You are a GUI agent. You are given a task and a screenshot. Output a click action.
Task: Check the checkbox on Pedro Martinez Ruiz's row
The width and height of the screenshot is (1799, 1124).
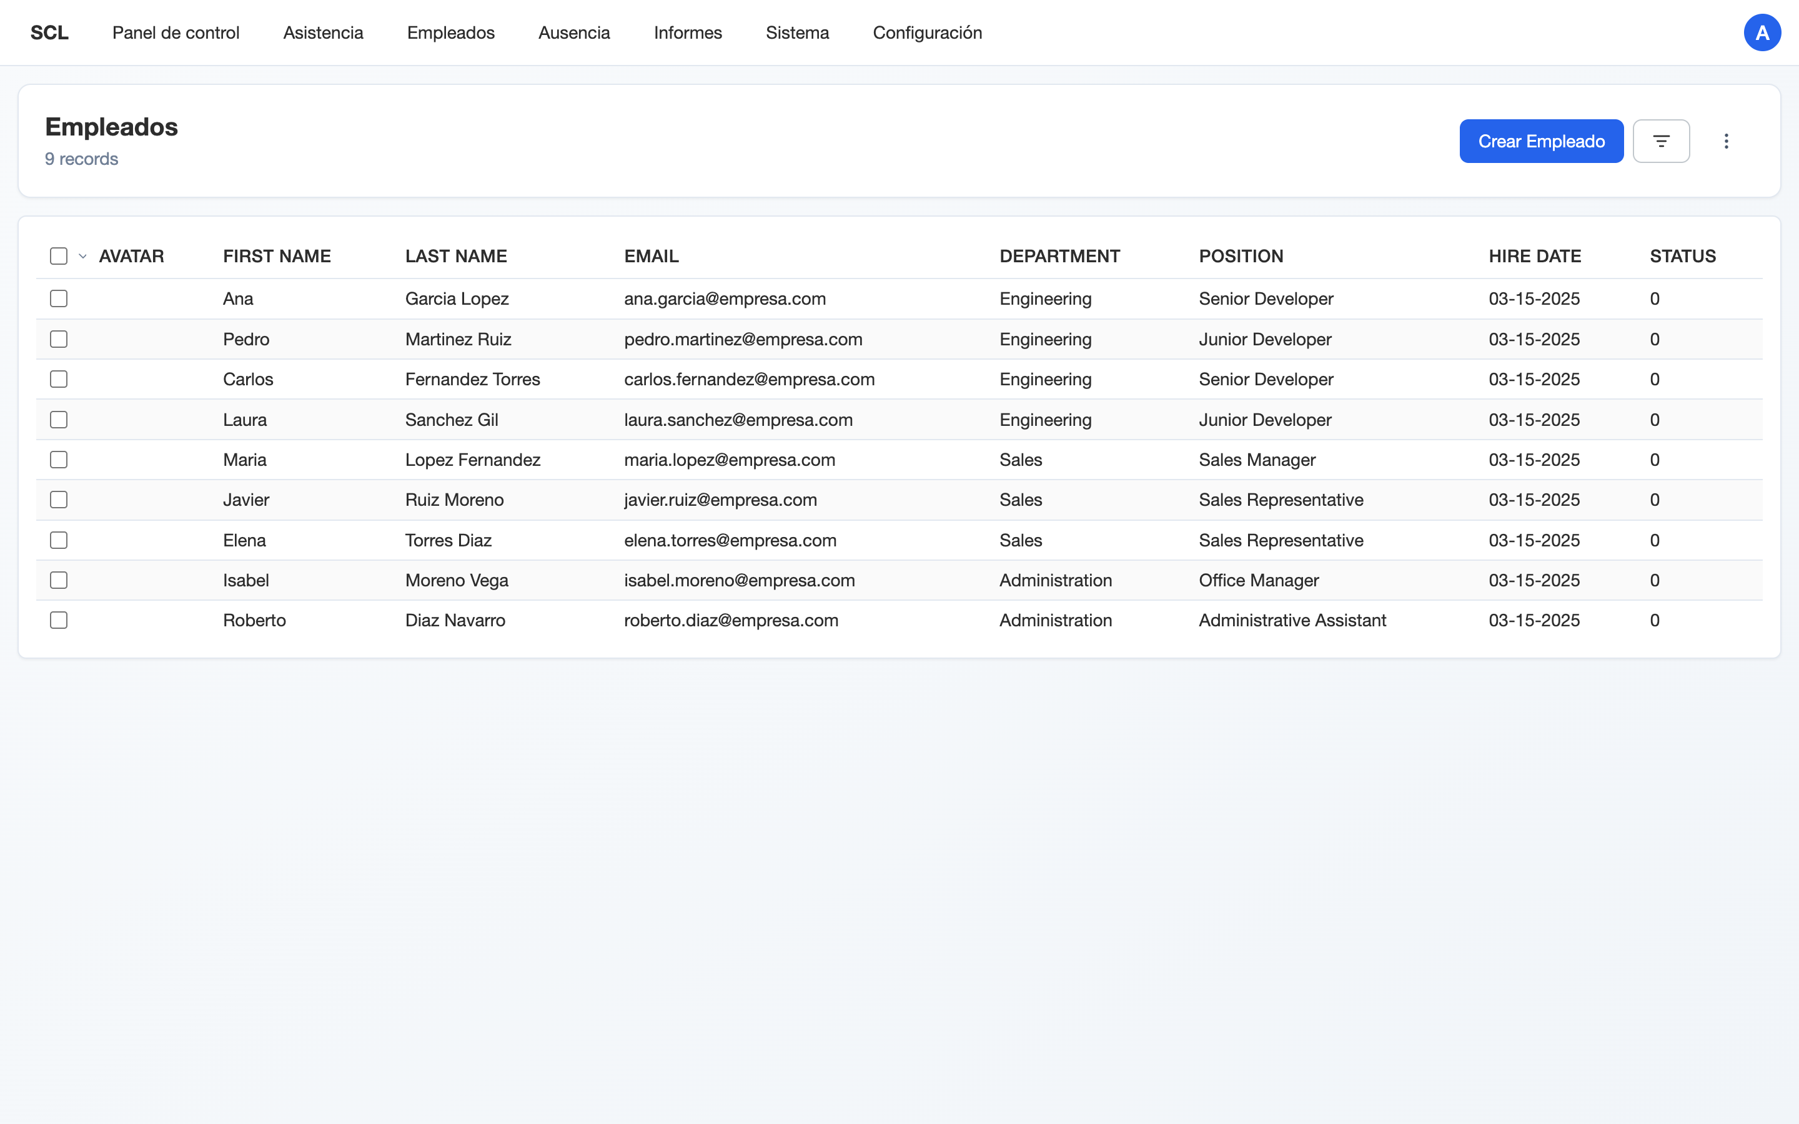point(58,338)
